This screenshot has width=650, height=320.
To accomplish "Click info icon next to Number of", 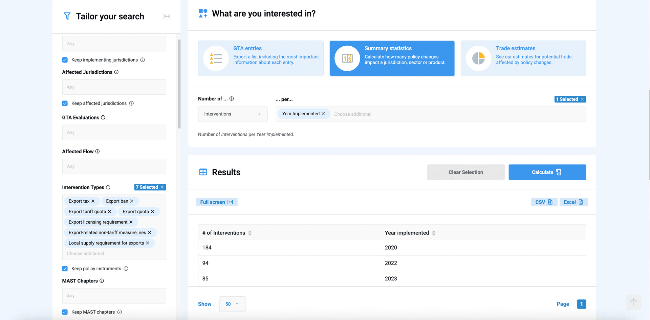I will tap(232, 99).
